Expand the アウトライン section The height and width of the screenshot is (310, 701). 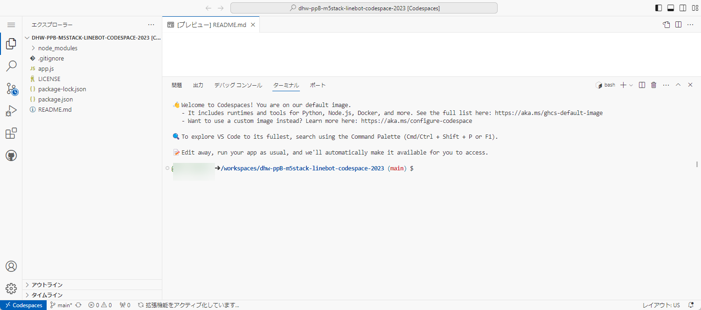point(92,284)
